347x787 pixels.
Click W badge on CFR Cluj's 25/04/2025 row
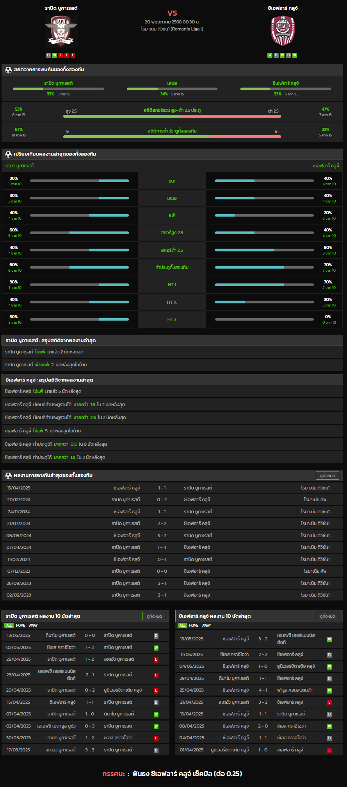pyautogui.click(x=329, y=690)
